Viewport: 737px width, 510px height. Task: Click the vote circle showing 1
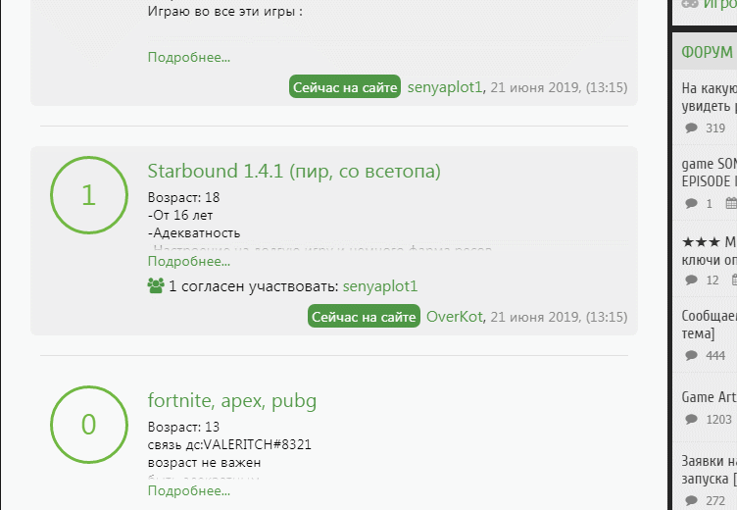(x=89, y=195)
